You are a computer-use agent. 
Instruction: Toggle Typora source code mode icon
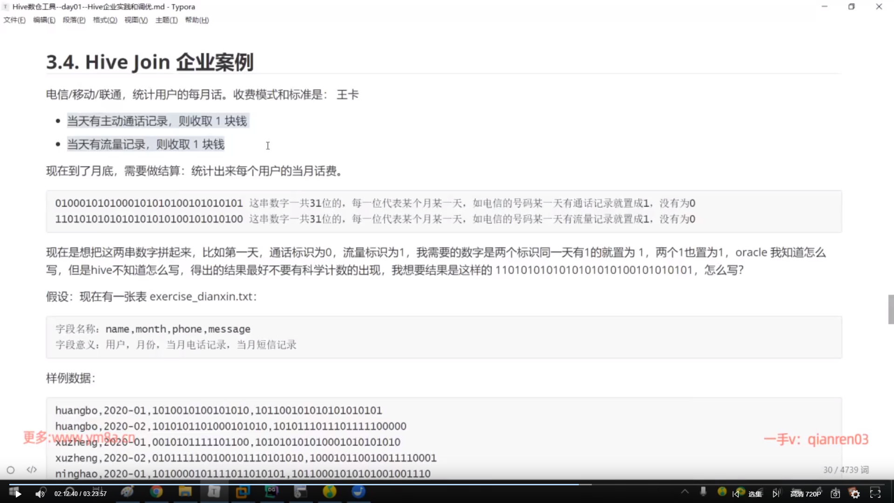point(32,469)
